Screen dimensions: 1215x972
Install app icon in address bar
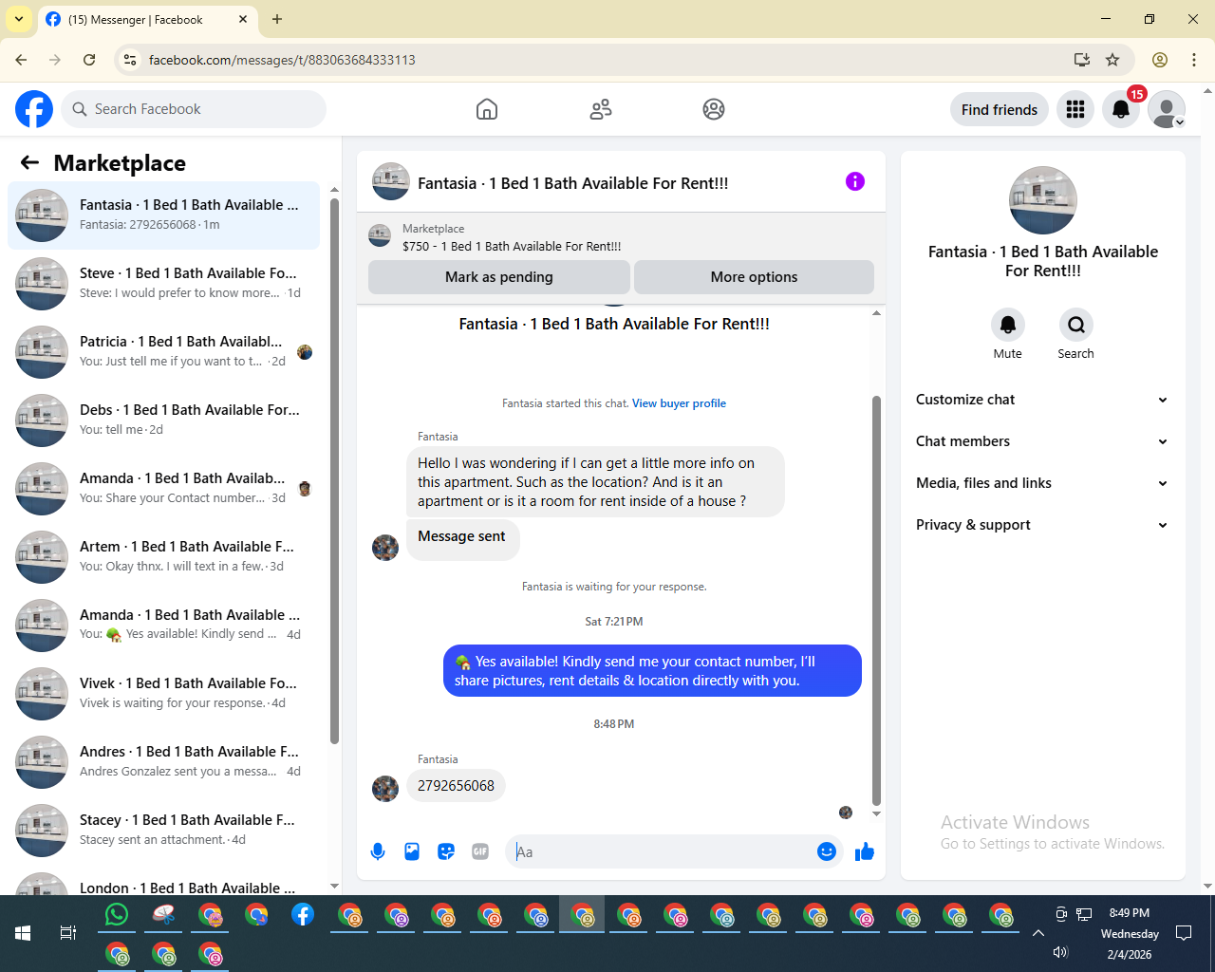click(x=1082, y=60)
